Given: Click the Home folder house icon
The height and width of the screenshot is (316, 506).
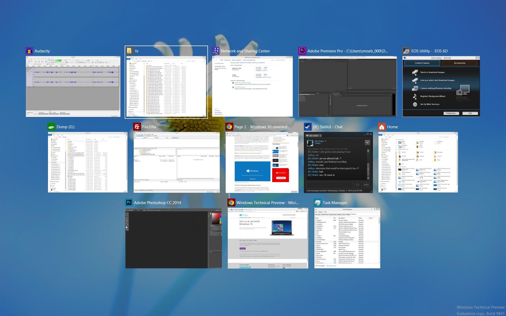Looking at the screenshot, I should tap(382, 127).
